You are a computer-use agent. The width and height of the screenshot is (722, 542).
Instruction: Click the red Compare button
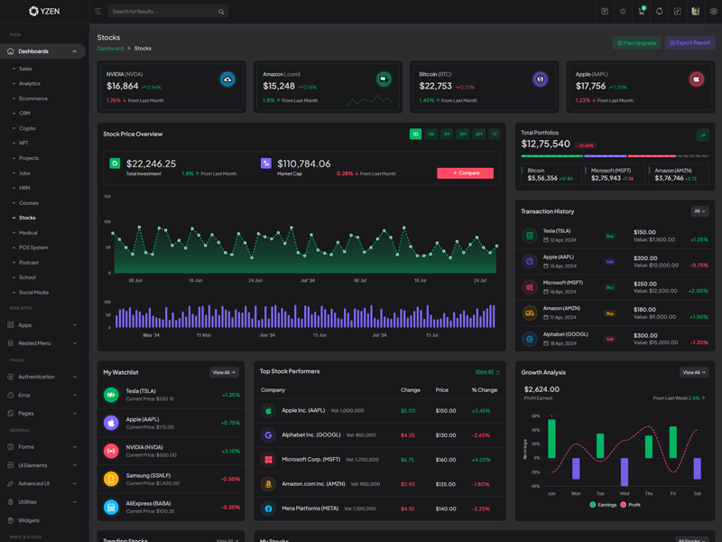[465, 173]
